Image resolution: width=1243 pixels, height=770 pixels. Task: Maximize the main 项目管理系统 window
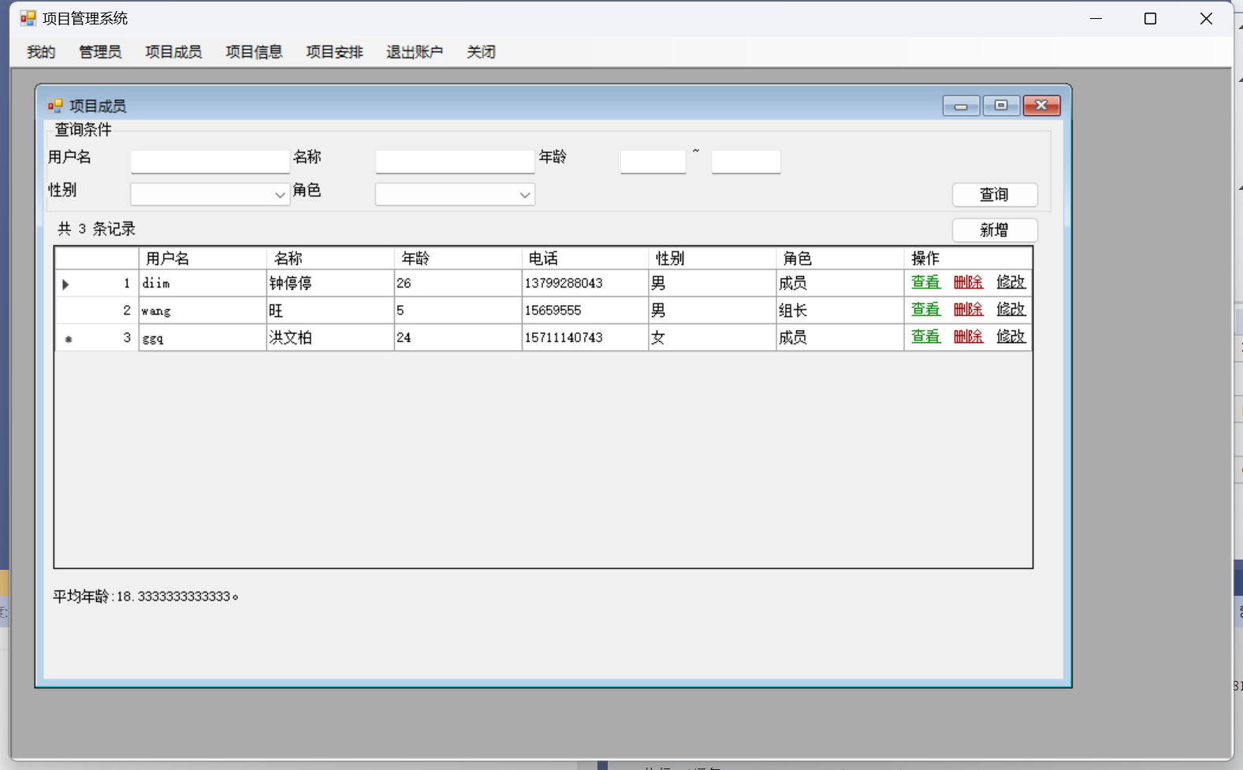(x=1150, y=18)
